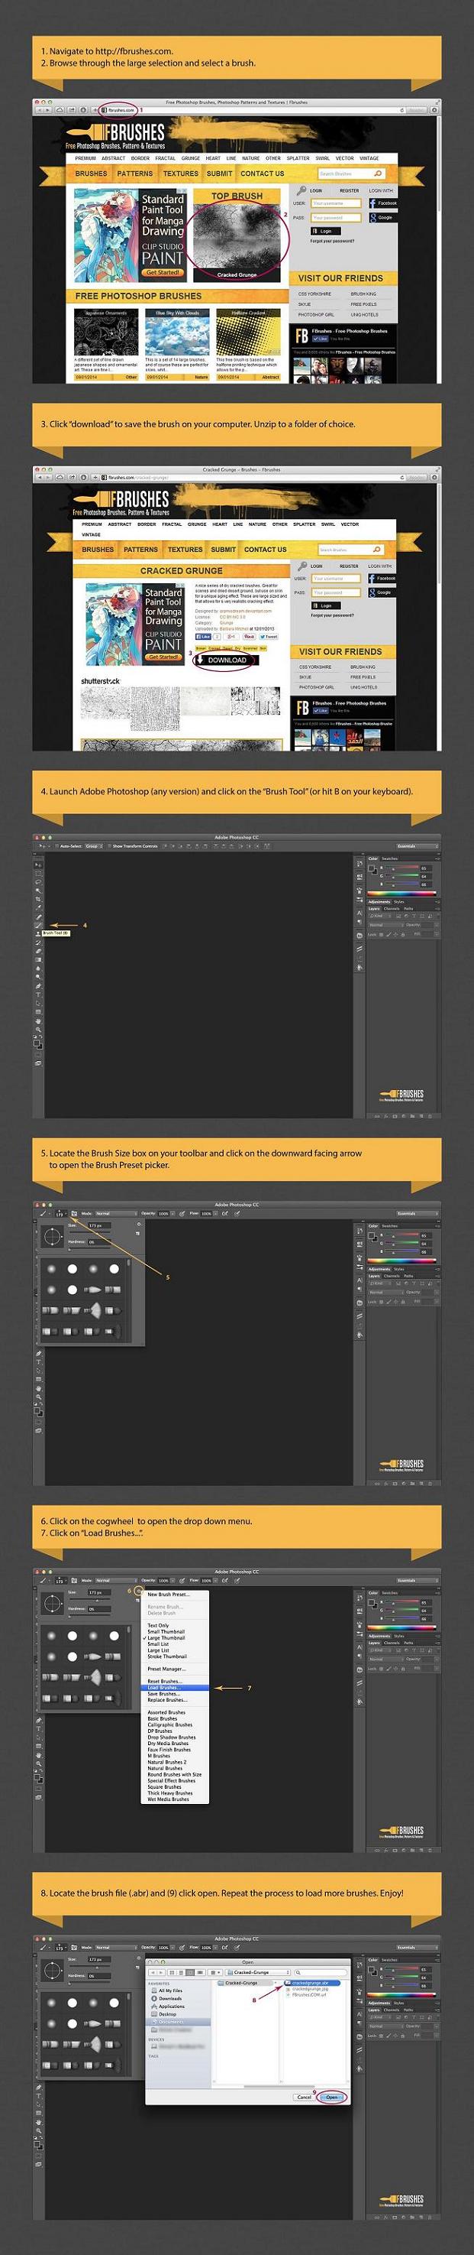
Task: Click the Halftone Gradient brush thumbnail
Action: click(x=248, y=333)
